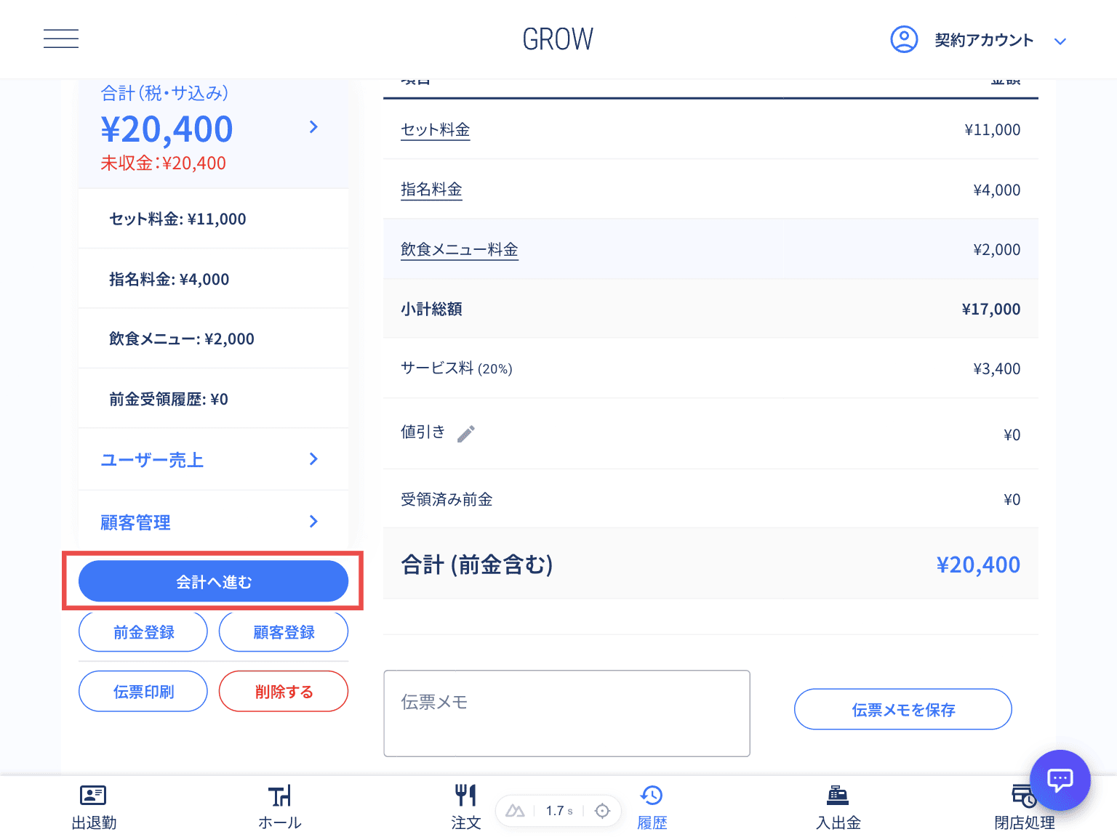Click the red 削除する button
The image size is (1117, 837).
coord(284,691)
